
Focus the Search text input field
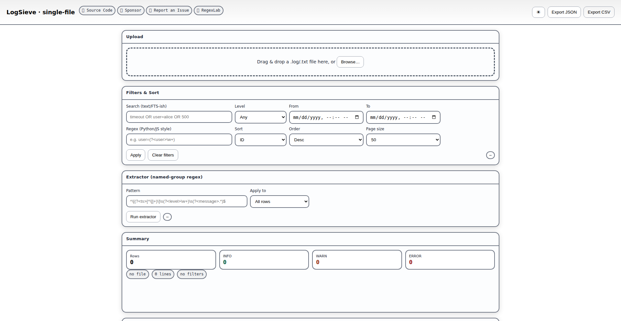179,117
